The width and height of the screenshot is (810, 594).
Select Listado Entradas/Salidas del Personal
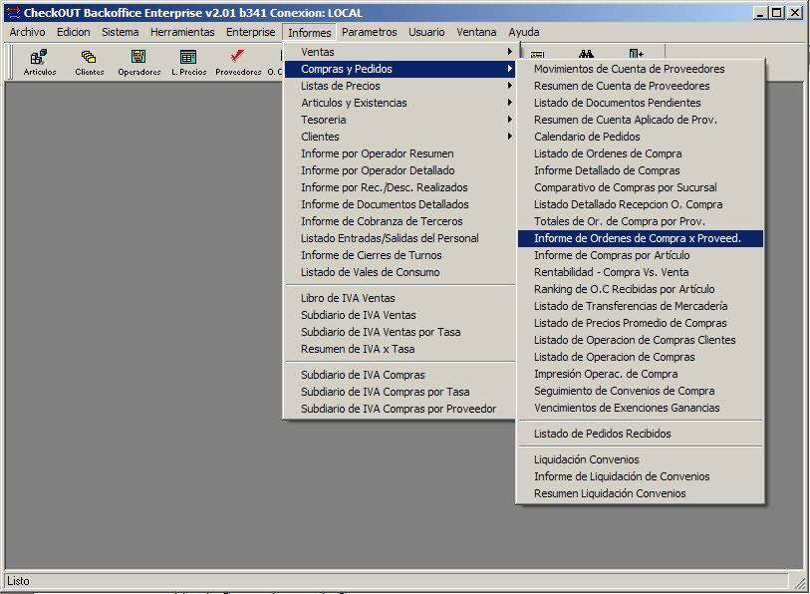(400, 238)
